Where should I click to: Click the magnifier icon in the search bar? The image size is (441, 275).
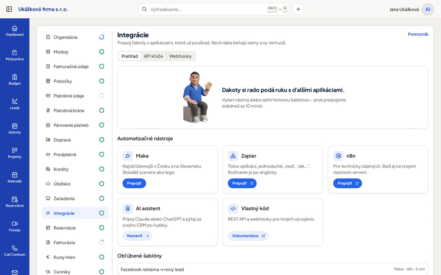(x=144, y=9)
